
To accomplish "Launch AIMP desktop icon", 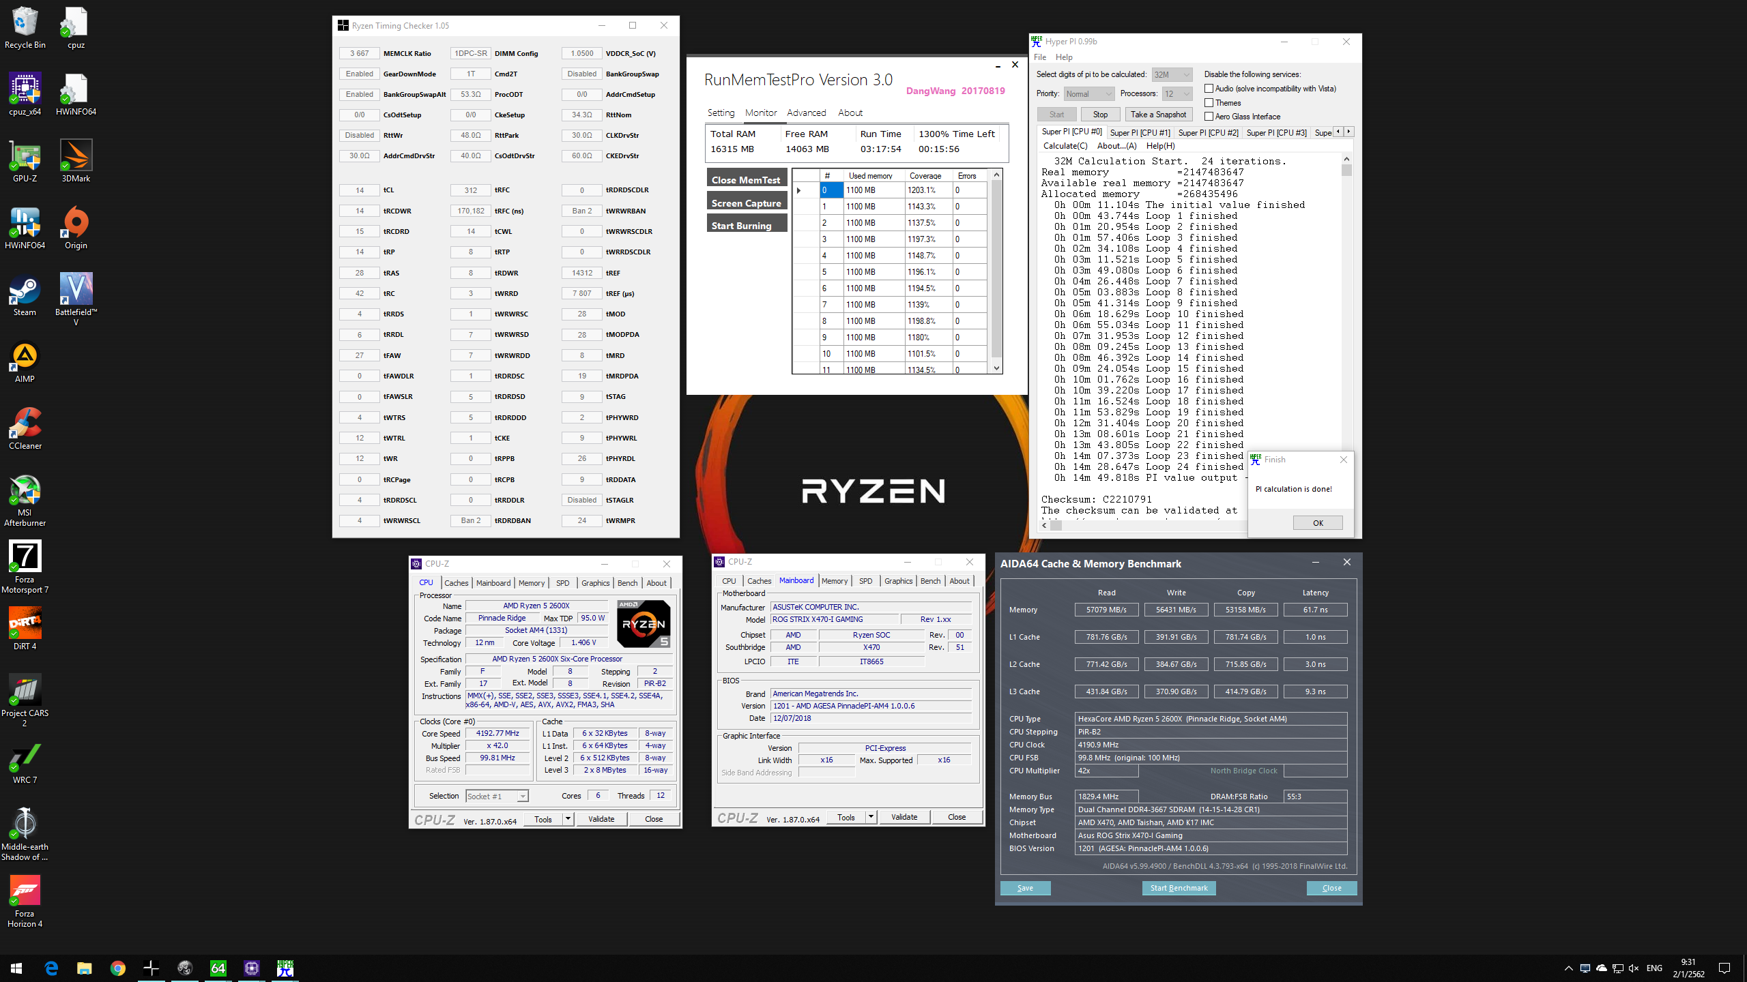I will pos(25,361).
